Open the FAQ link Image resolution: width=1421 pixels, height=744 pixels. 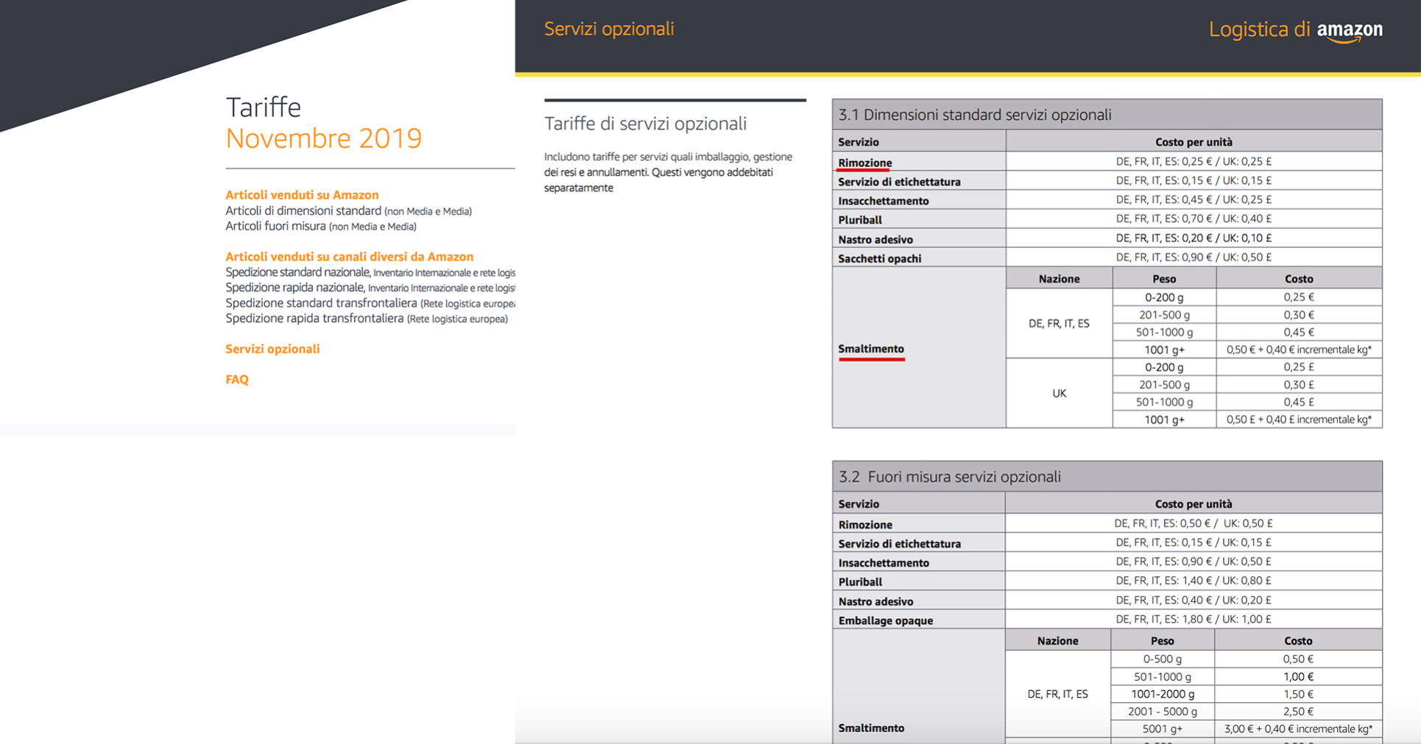(x=237, y=380)
